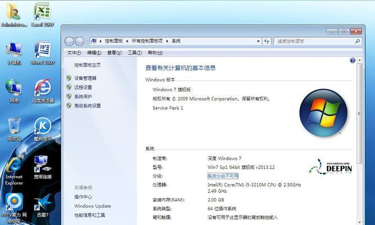Open the 帮助(H) menu
Screen dimensions: 375x225
155,53
